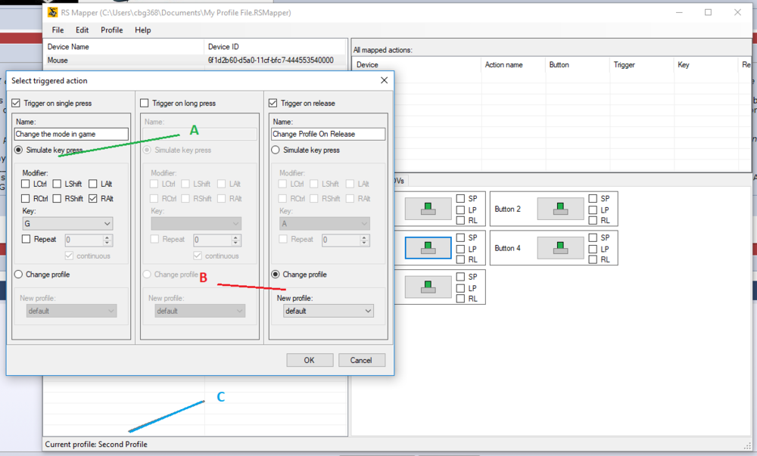
Task: Check SP box for Button 4
Action: [x=593, y=237]
